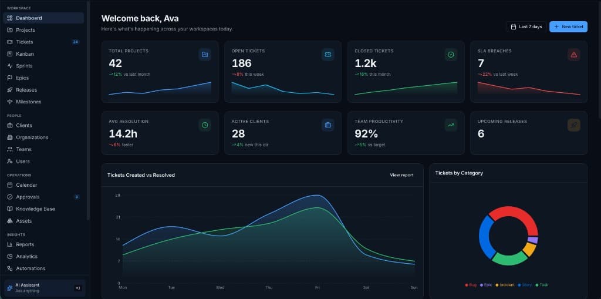This screenshot has width=601, height=299.
Task: Create a New ticket
Action: coord(568,26)
